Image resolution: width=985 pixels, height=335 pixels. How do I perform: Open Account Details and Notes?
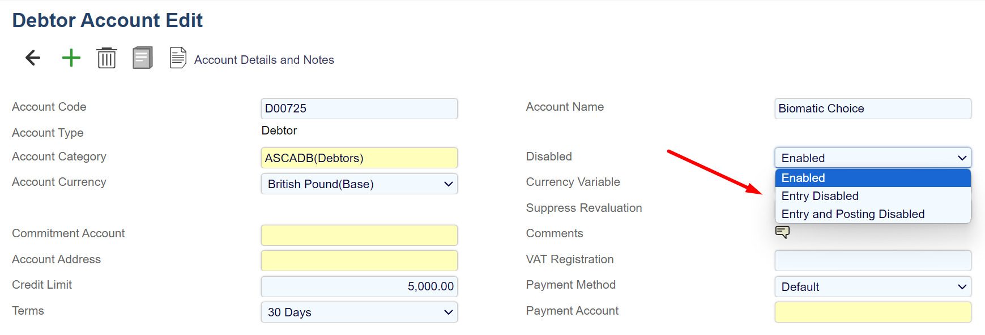click(264, 60)
